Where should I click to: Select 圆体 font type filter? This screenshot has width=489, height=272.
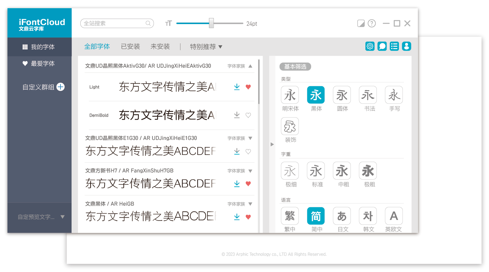tap(342, 95)
